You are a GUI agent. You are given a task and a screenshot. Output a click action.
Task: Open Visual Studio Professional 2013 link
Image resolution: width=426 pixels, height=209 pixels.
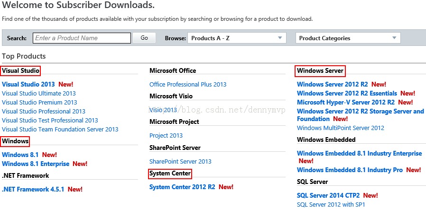click(44, 111)
